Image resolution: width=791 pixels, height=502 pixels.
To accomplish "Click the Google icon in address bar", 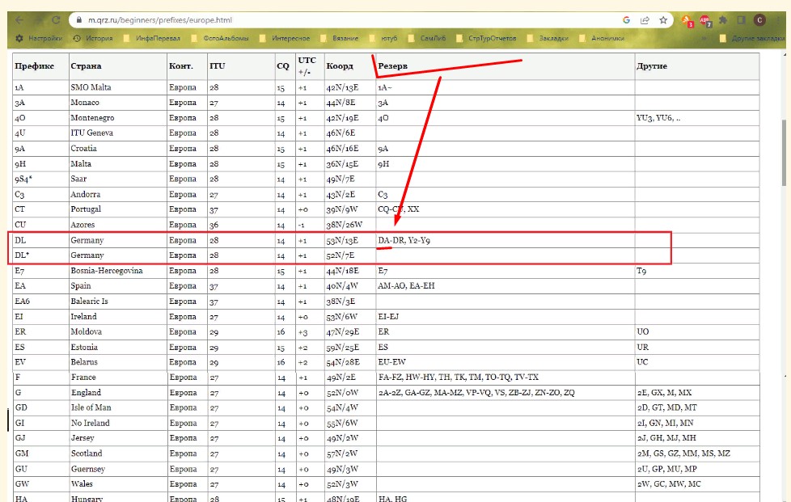I will pyautogui.click(x=627, y=20).
